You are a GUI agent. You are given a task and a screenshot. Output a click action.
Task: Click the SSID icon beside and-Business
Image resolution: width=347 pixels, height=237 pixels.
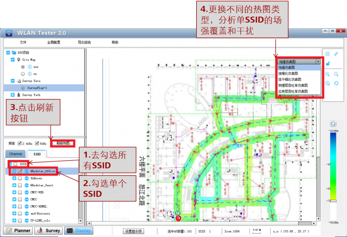point(27,213)
